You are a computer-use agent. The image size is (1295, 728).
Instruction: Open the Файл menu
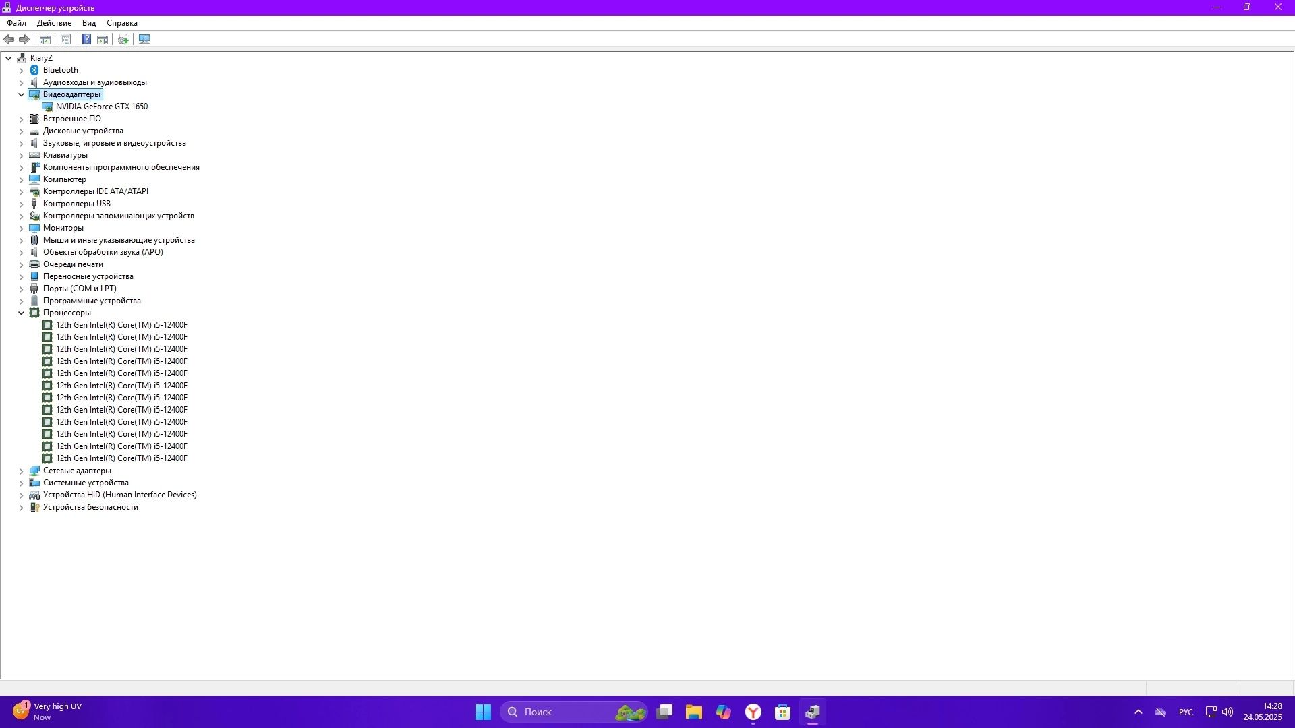click(x=16, y=23)
